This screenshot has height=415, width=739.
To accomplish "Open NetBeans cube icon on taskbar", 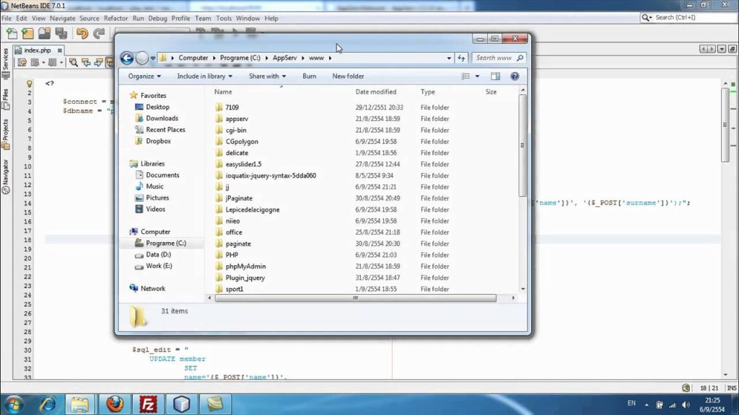I will [x=181, y=403].
